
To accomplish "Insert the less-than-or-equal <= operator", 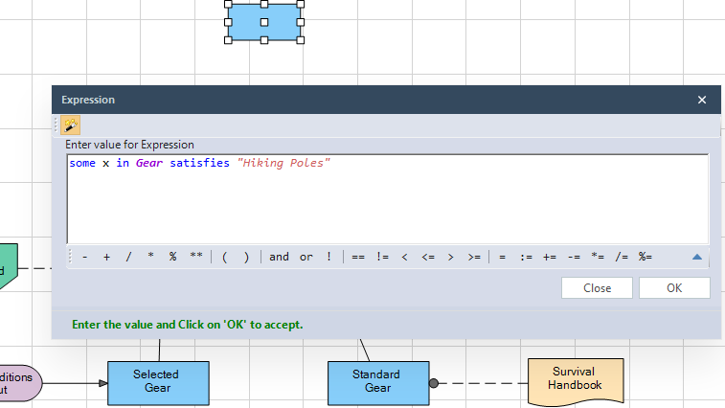I will pos(428,257).
